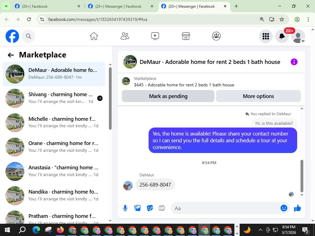Go to Facebook Home icon
The width and height of the screenshot is (315, 236).
point(94,36)
